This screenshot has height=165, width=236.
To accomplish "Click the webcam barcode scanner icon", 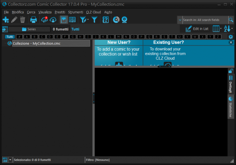I will click(x=125, y=20).
